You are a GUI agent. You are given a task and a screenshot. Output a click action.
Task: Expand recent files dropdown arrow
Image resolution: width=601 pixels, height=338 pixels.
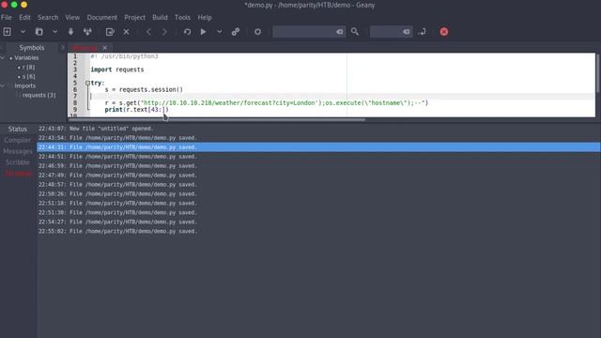point(54,32)
